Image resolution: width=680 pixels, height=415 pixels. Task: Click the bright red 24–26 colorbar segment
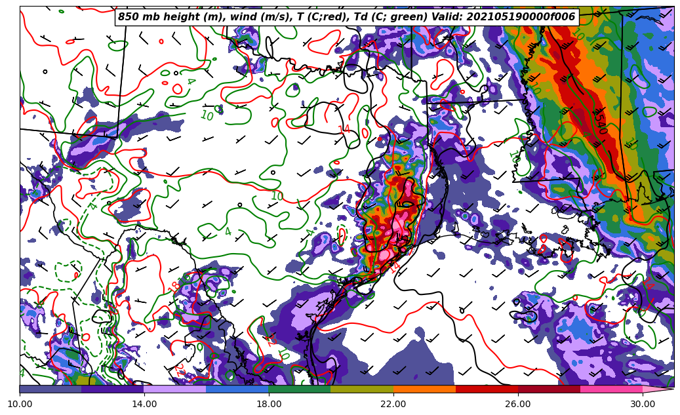tap(486, 389)
